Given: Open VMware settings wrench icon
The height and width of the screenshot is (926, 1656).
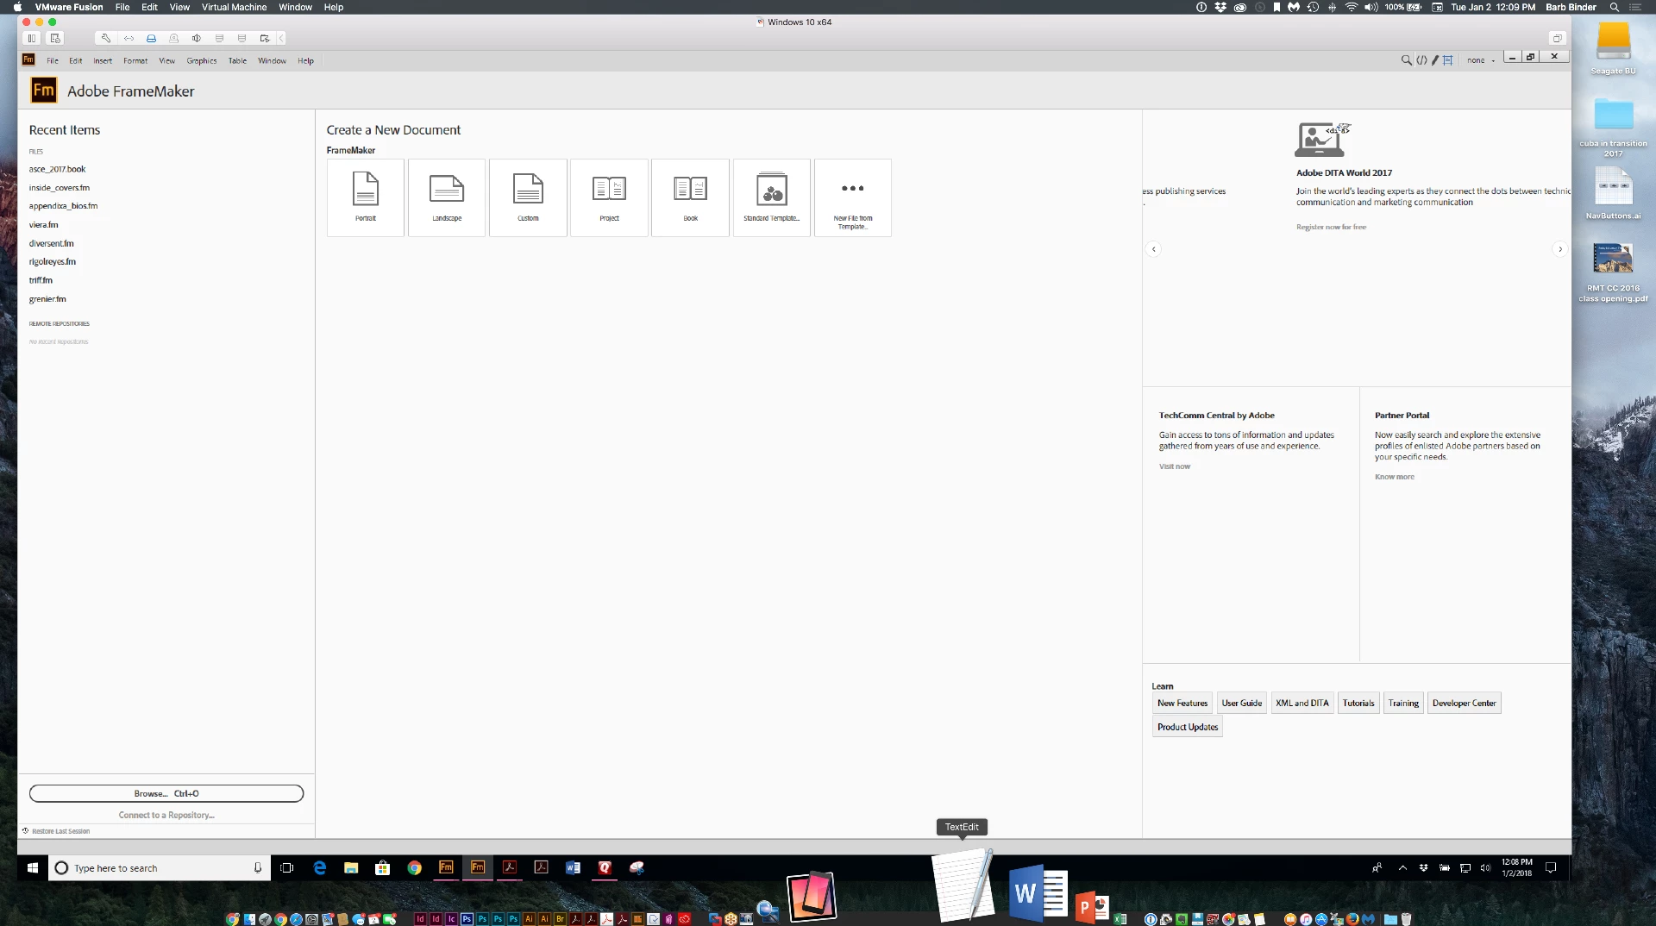Looking at the screenshot, I should pyautogui.click(x=106, y=38).
